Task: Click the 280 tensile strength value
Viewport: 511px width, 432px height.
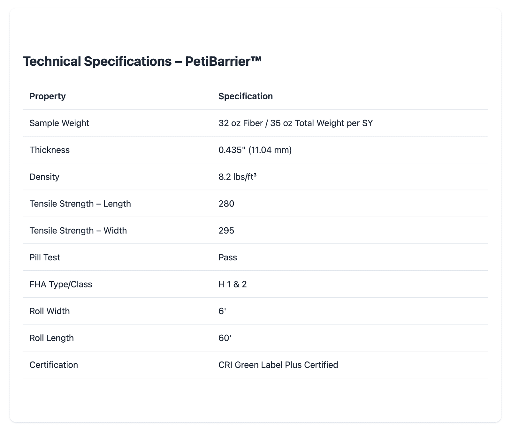Action: coord(226,204)
